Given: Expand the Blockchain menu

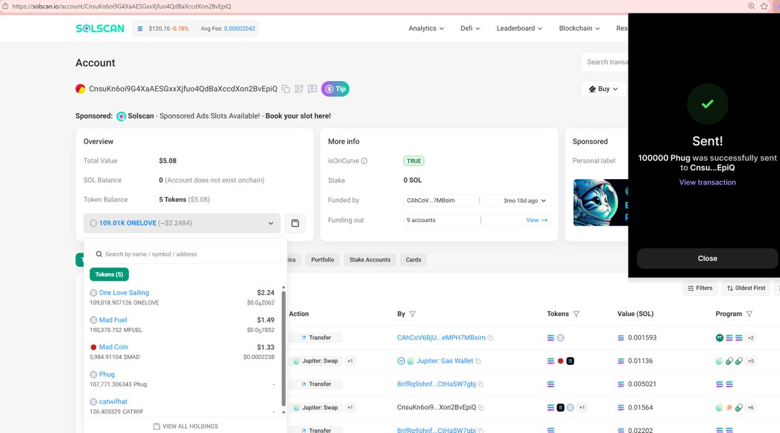Looking at the screenshot, I should [579, 29].
